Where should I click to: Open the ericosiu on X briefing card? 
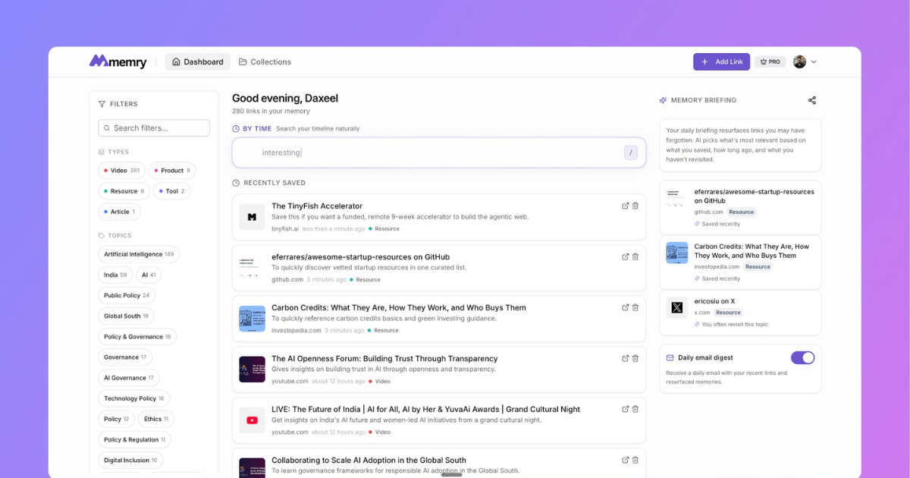tap(740, 312)
